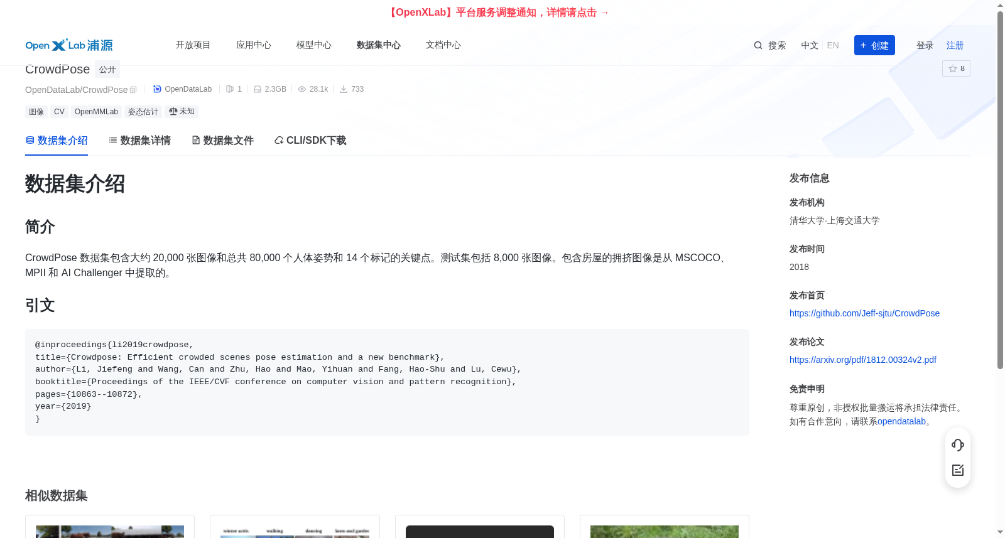Open the 应用中心 menu
Screen dimensions: 1005x538
click(x=254, y=45)
